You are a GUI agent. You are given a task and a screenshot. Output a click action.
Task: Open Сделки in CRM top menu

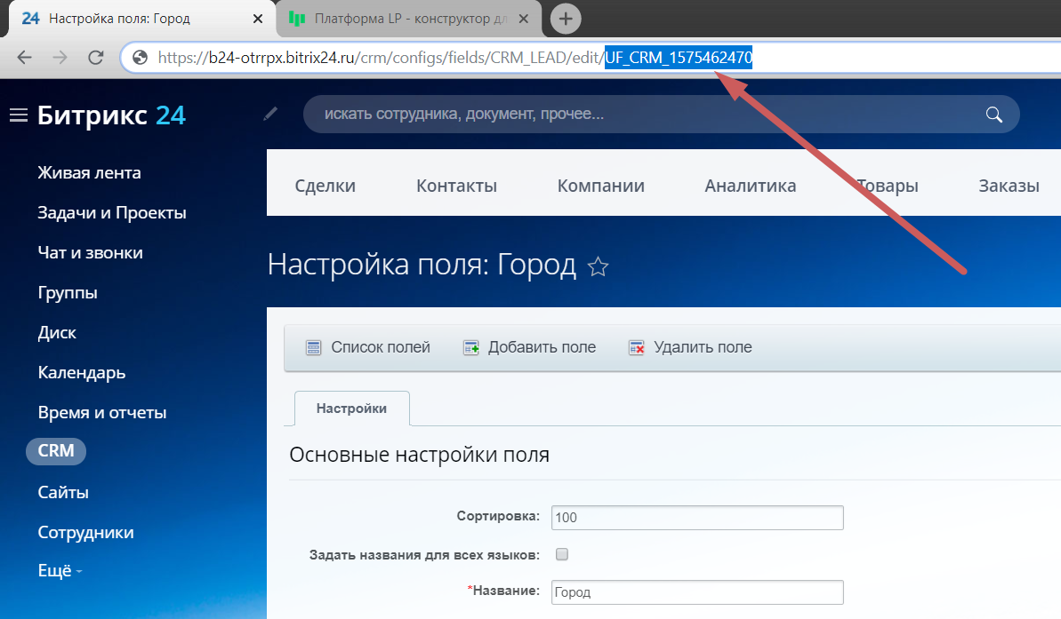point(325,186)
